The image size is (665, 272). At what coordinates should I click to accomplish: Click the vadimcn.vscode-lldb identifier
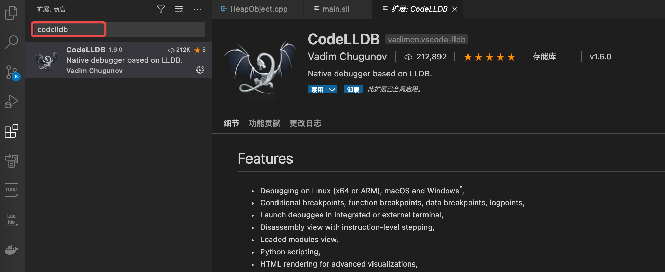click(x=427, y=40)
